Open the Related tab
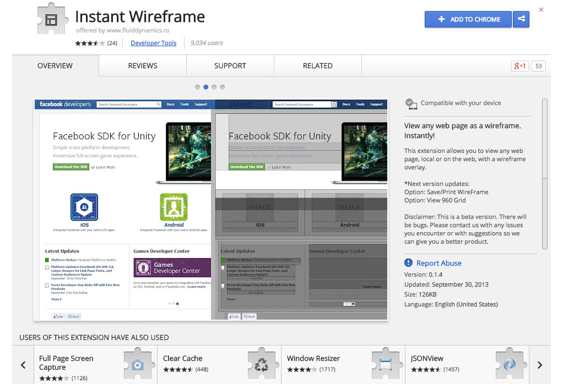This screenshot has width=563, height=384. click(x=317, y=65)
